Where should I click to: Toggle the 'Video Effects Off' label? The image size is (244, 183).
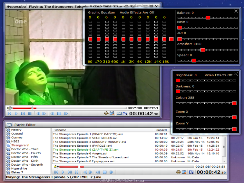[218, 75]
